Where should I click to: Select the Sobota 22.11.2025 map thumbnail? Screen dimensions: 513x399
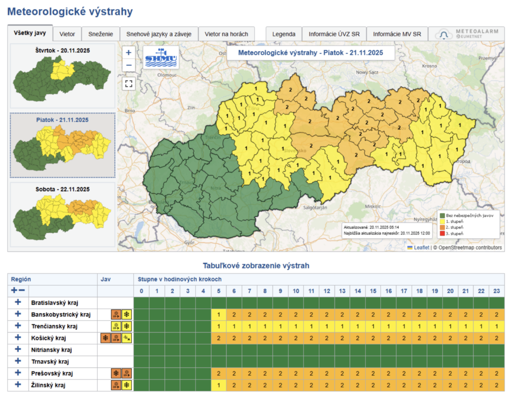[x=63, y=214]
